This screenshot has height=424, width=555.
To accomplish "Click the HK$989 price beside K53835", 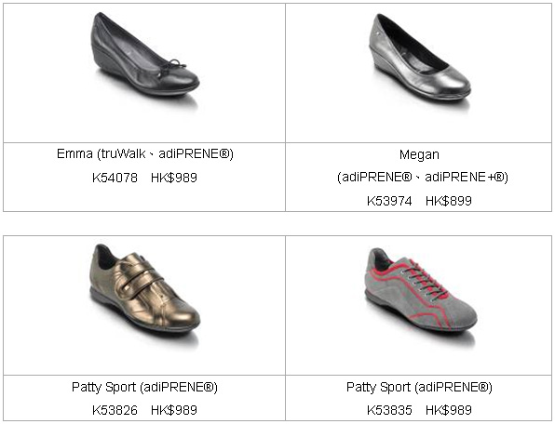I will tap(449, 410).
